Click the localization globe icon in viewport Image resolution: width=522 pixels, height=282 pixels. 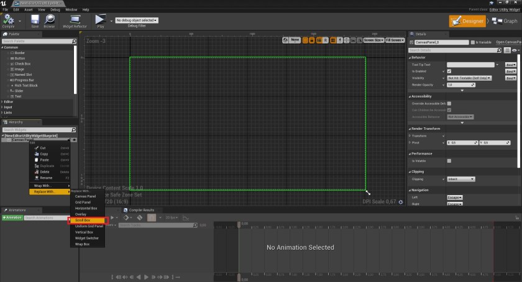[x=285, y=40]
